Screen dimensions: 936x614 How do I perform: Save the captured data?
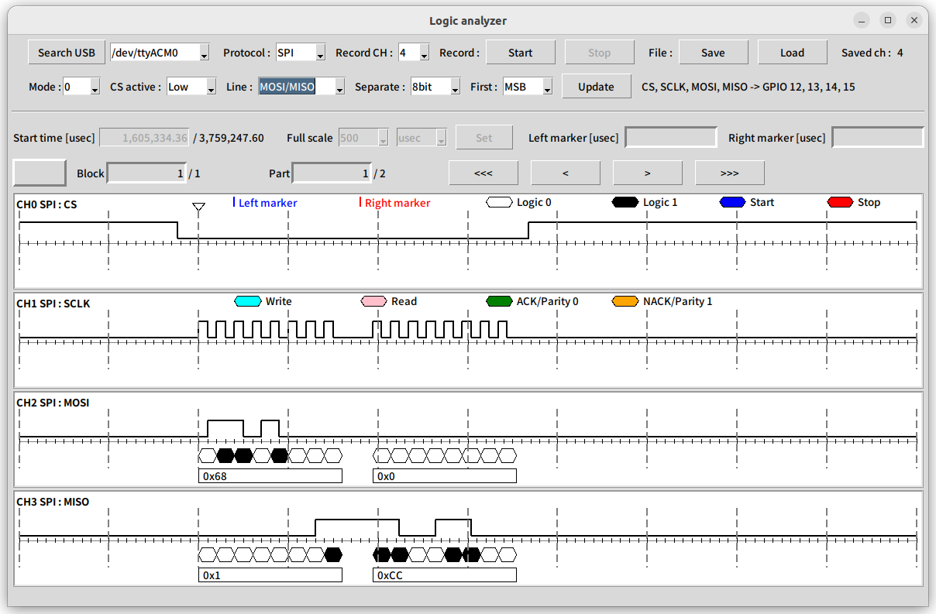click(712, 52)
